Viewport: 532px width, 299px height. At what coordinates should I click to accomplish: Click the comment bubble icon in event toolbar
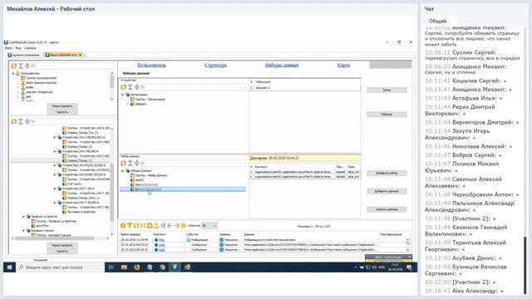(150, 225)
